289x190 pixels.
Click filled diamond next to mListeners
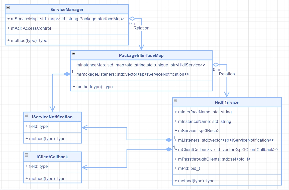[169, 140]
